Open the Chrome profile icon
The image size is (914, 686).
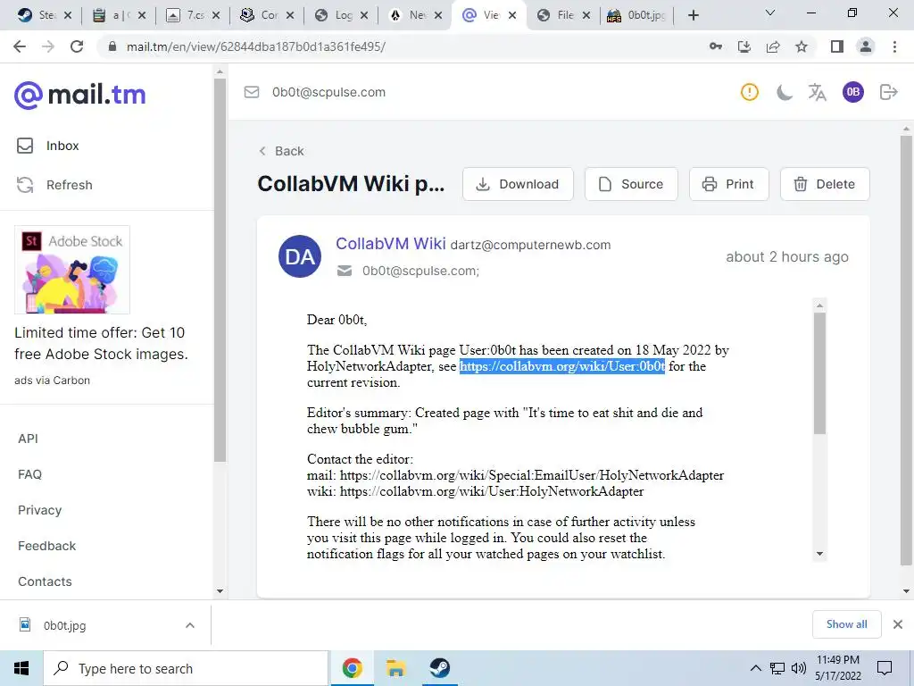click(x=866, y=46)
